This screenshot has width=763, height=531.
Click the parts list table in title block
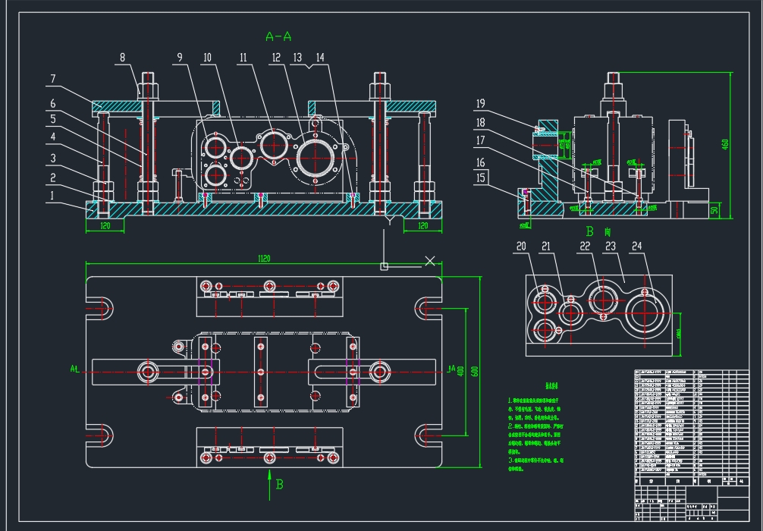tap(692, 427)
